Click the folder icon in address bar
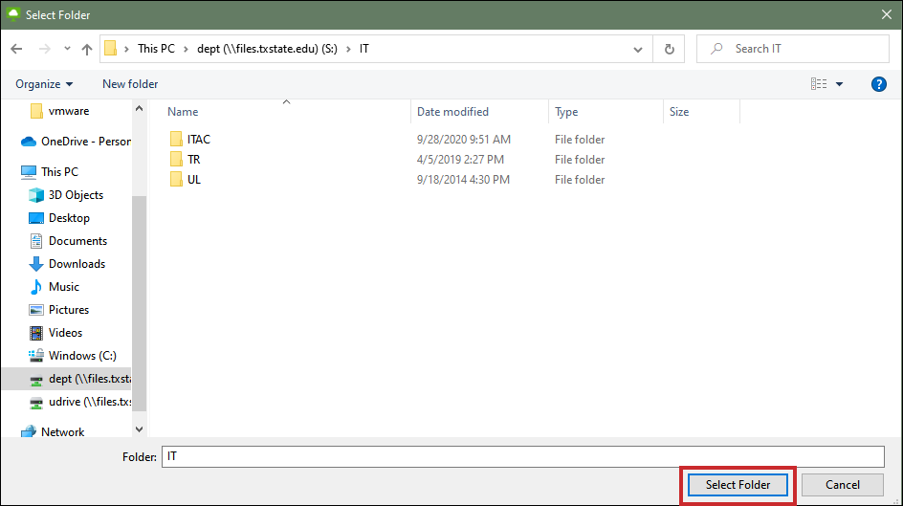Image resolution: width=903 pixels, height=506 pixels. pyautogui.click(x=111, y=49)
